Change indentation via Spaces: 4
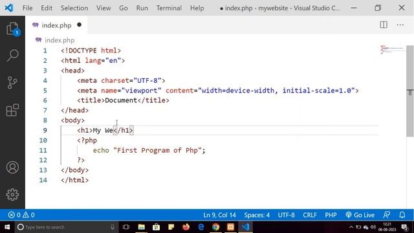Screen dimensions: 414x233 pyautogui.click(x=257, y=215)
